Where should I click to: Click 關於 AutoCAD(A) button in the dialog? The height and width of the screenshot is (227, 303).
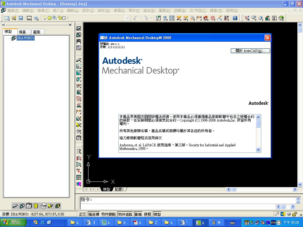tap(250, 51)
